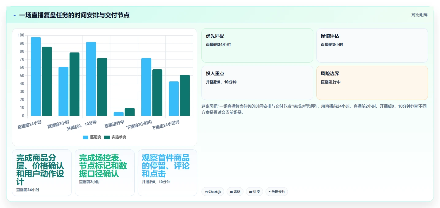Open the 谨慎评估 card
This screenshot has height=208, width=440.
tap(372, 45)
